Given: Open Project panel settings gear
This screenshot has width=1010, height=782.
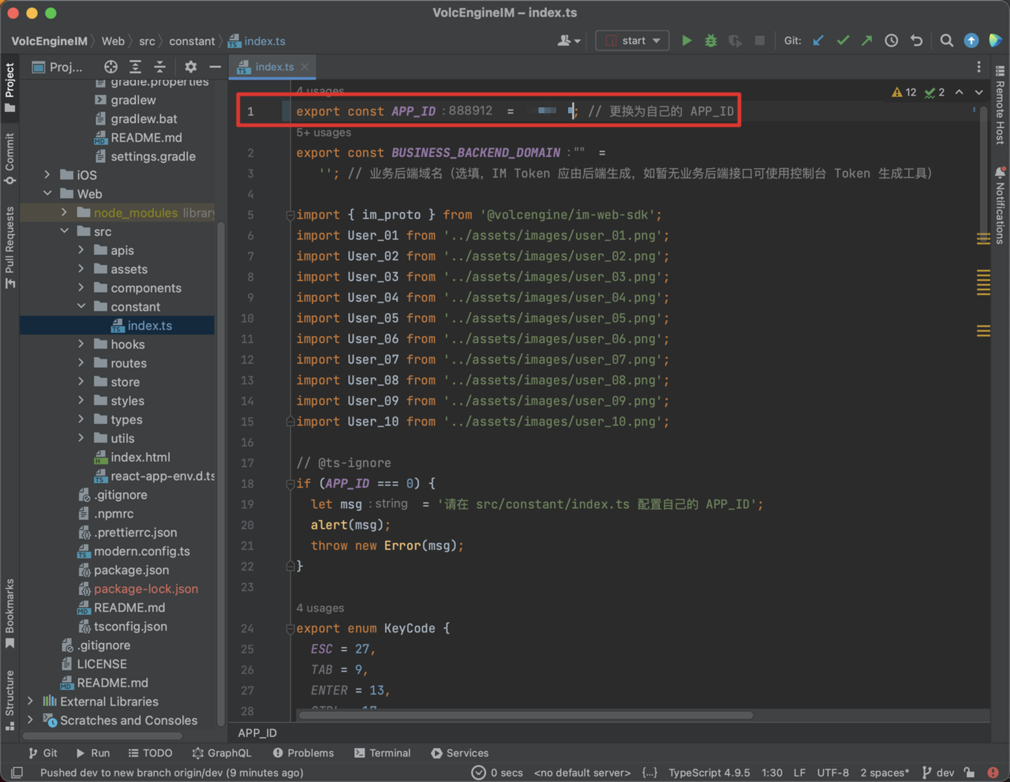Looking at the screenshot, I should click(191, 67).
